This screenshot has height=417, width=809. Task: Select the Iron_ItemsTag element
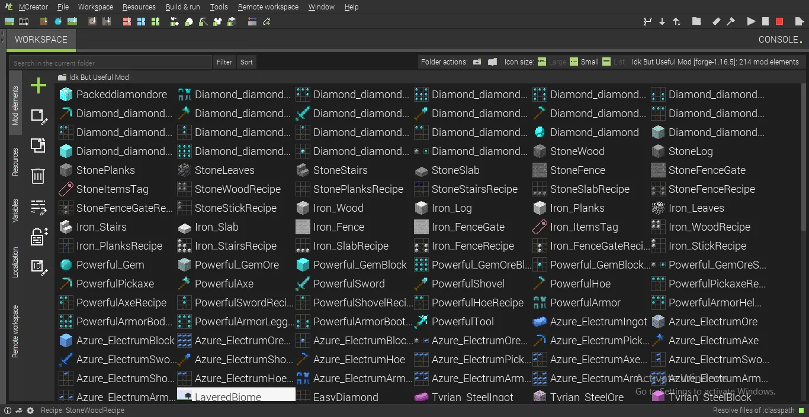click(x=576, y=227)
